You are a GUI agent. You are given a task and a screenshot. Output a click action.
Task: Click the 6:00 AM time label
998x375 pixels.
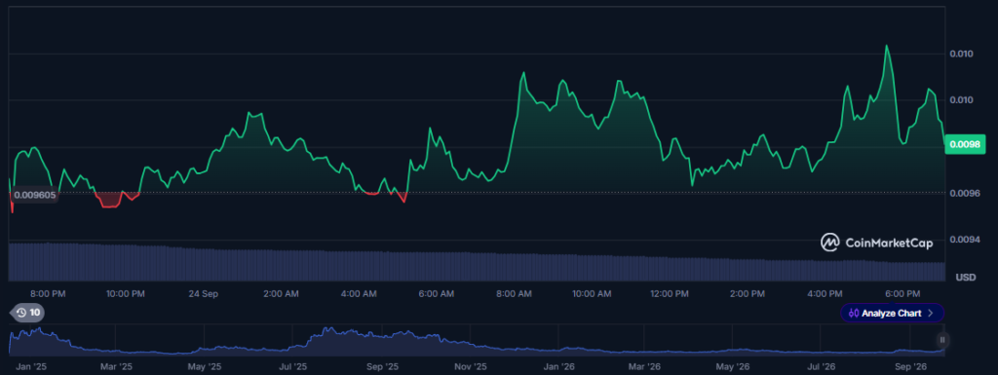(x=437, y=293)
